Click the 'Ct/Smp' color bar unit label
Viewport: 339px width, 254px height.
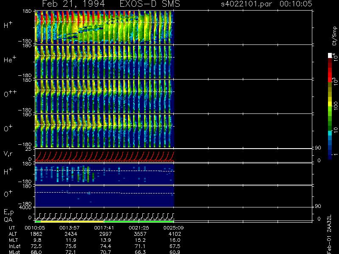click(x=335, y=36)
